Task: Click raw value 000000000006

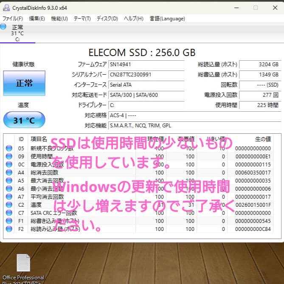Action: pos(253,189)
